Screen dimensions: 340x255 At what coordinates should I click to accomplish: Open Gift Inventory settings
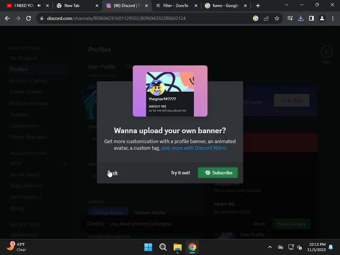coord(26,197)
